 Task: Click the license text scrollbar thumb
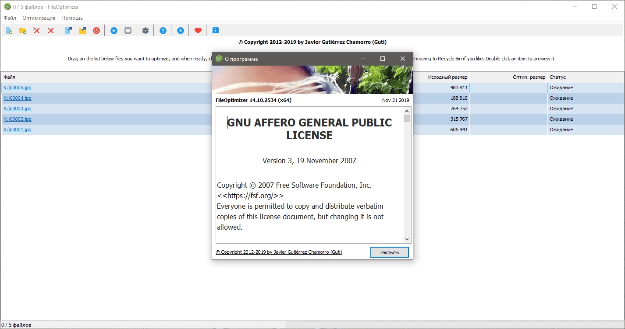pos(407,119)
